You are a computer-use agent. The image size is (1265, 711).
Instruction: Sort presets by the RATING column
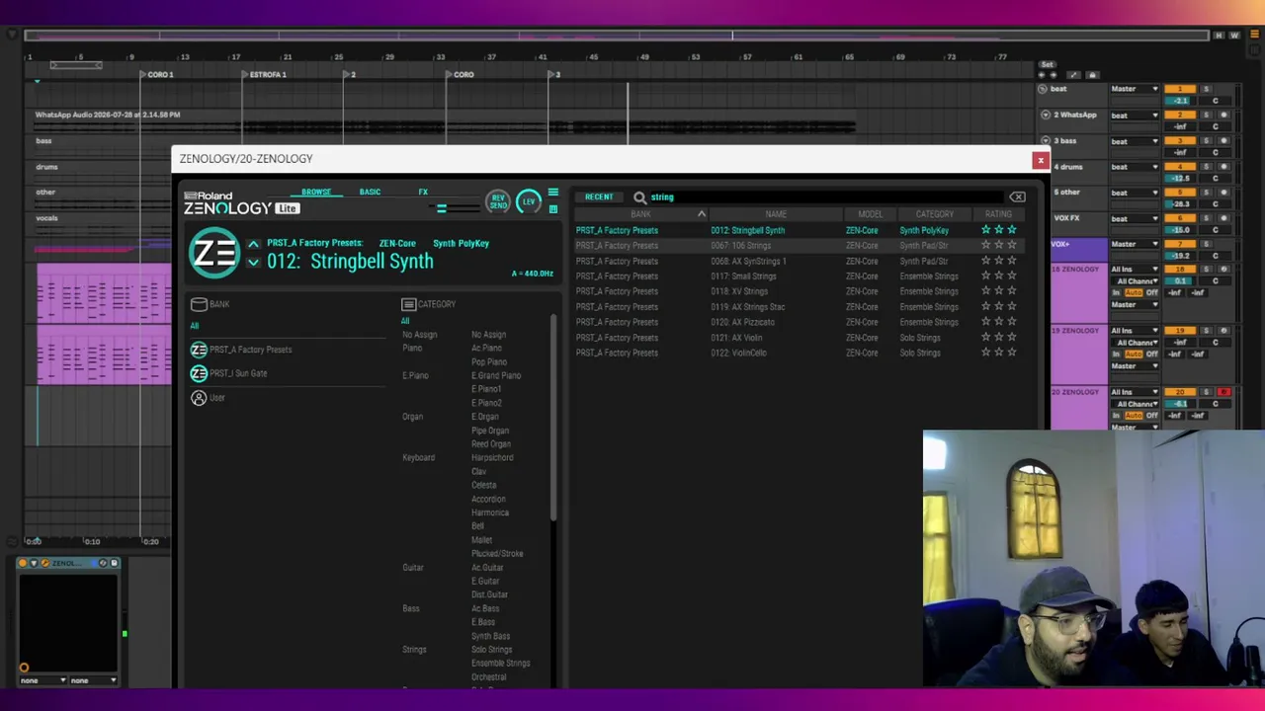998,214
